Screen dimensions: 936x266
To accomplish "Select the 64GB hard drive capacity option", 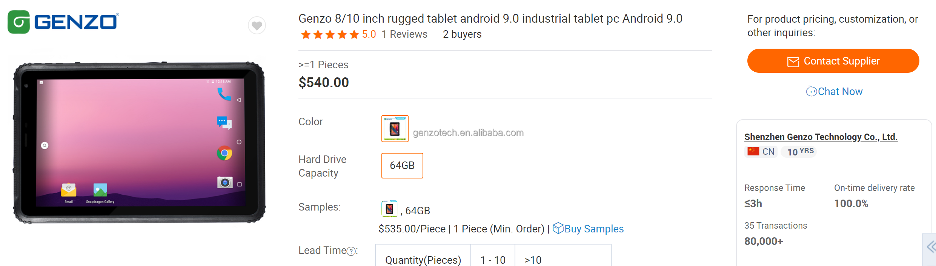I will coord(402,166).
